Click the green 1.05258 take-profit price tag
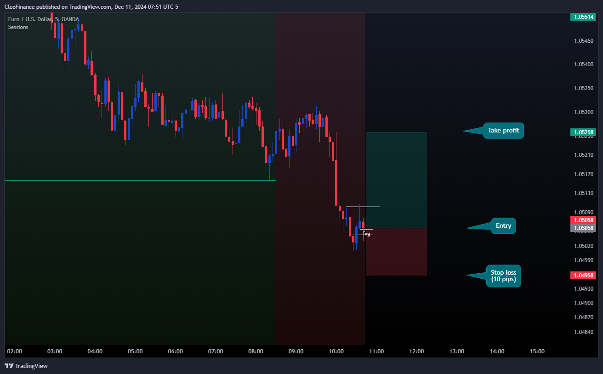603x374 pixels. 583,132
